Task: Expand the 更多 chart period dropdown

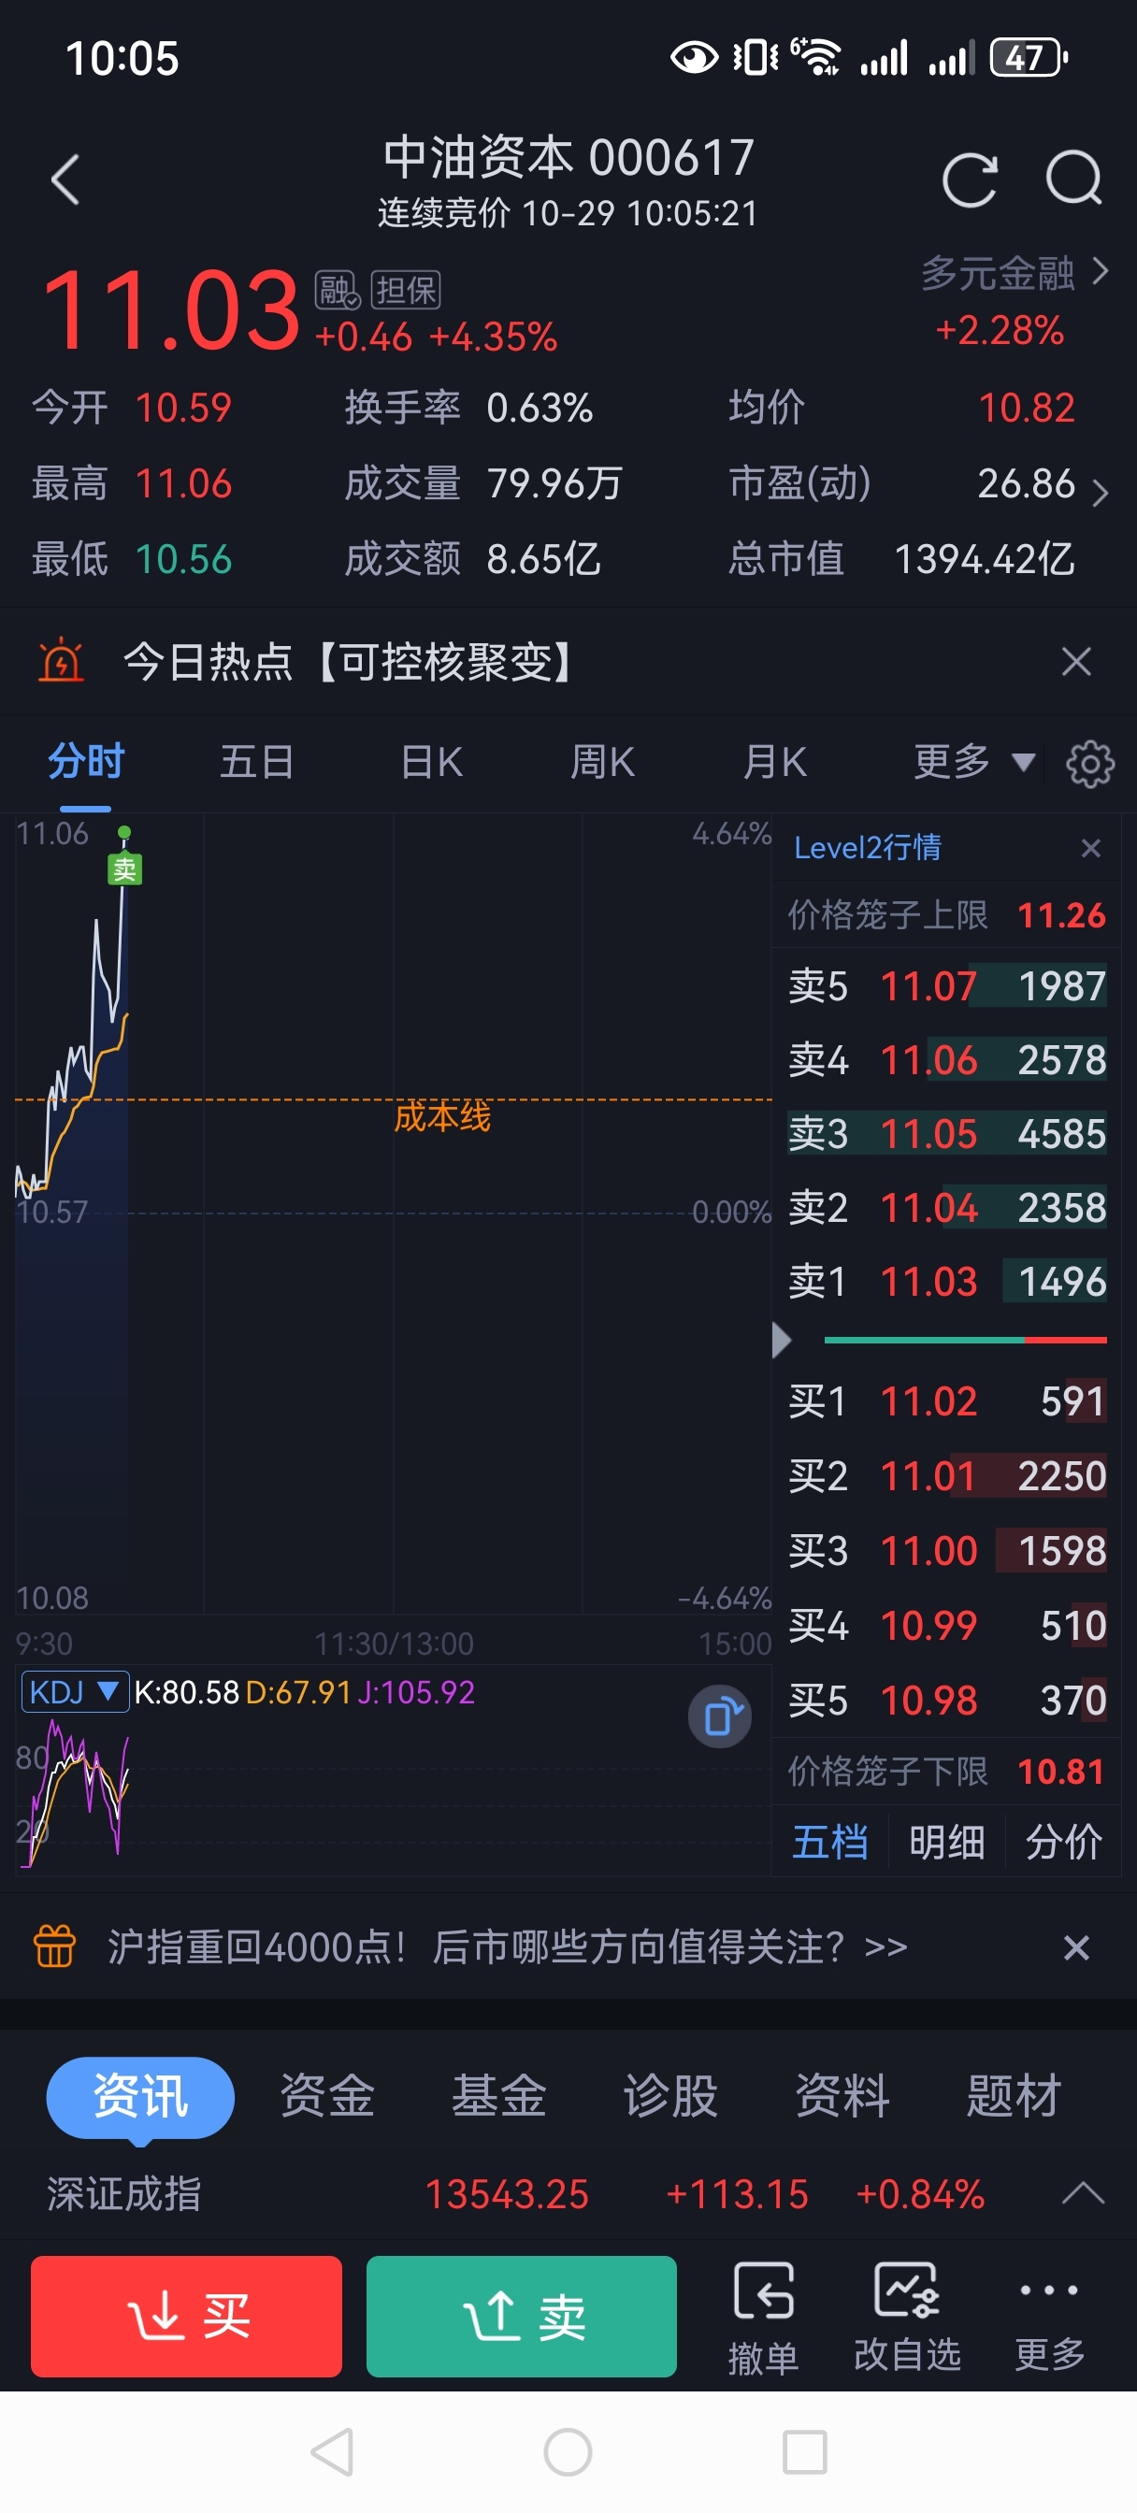Action: 973,762
